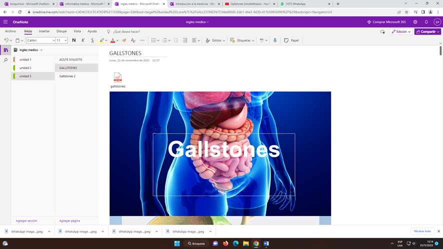Open OneNote settings gear
Image resolution: width=443 pixels, height=249 pixels.
415,22
